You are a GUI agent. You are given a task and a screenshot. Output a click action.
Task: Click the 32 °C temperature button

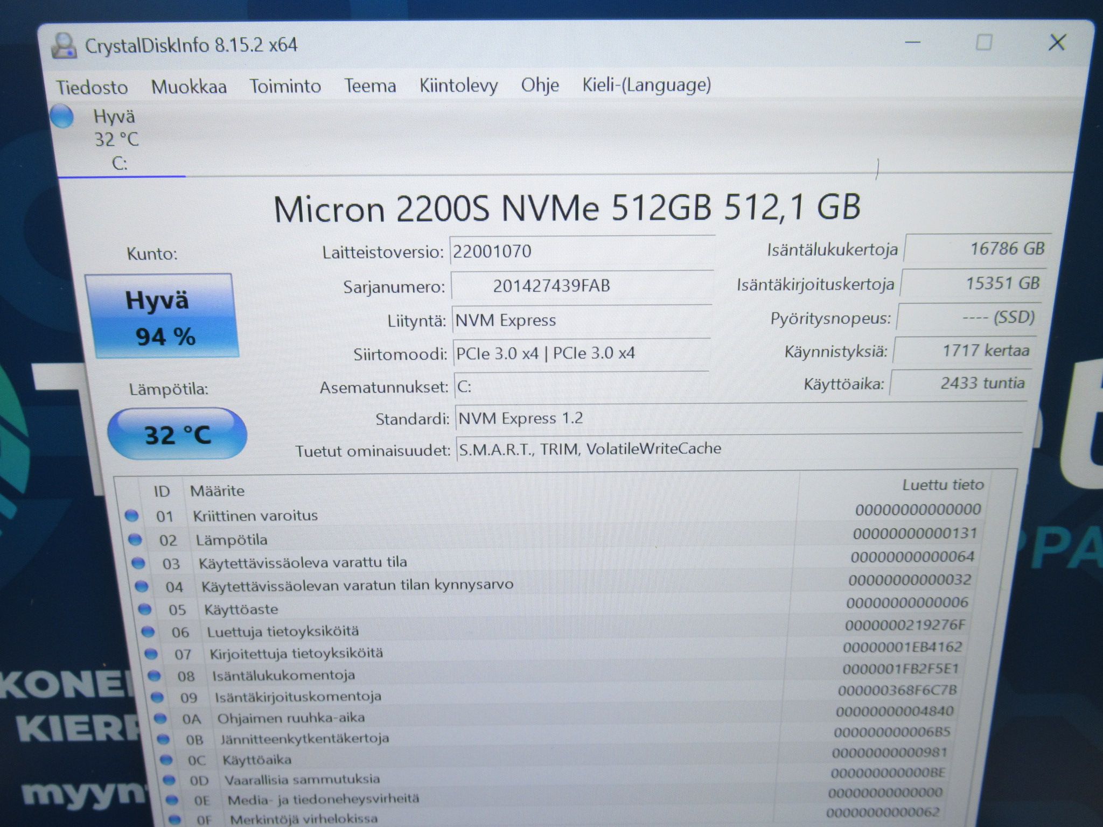(x=177, y=434)
